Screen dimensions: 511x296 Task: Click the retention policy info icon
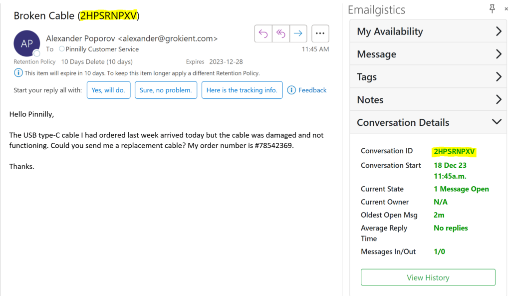coord(18,73)
